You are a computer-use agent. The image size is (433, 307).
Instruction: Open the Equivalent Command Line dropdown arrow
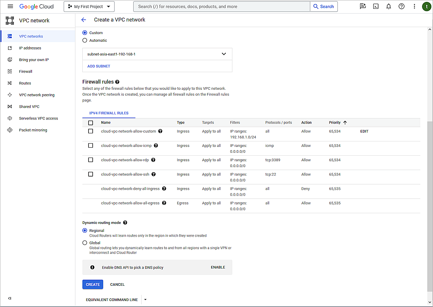(145, 299)
